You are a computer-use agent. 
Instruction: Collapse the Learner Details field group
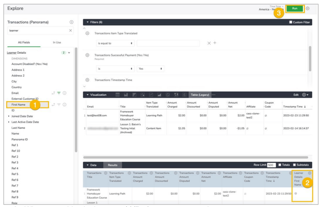pyautogui.click(x=69, y=53)
